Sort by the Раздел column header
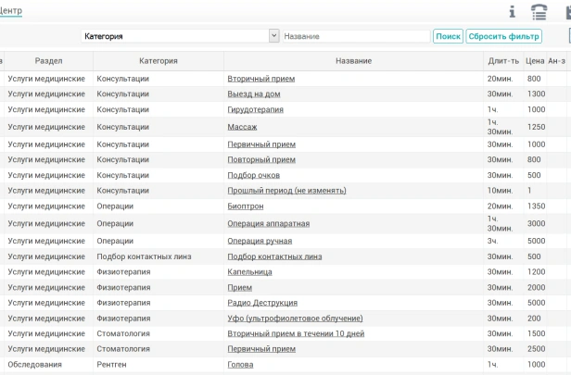 pyautogui.click(x=48, y=61)
